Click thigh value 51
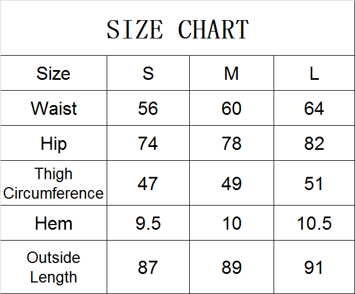 pos(314,184)
